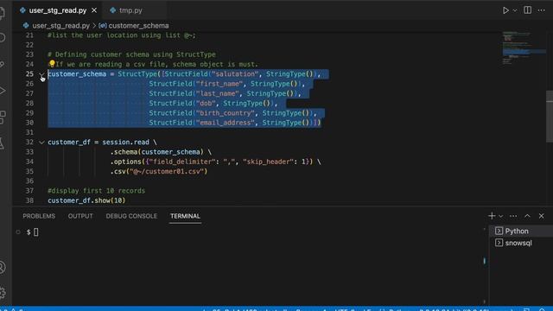
Task: Click the terminal scrollbar marker
Action: pyautogui.click(x=484, y=261)
